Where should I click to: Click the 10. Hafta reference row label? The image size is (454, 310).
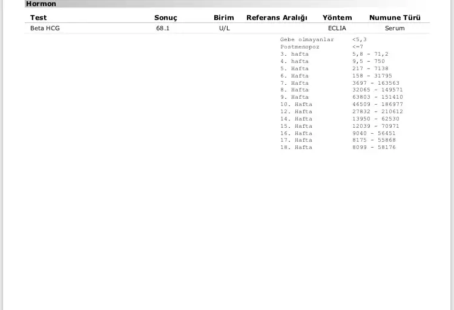click(x=296, y=104)
